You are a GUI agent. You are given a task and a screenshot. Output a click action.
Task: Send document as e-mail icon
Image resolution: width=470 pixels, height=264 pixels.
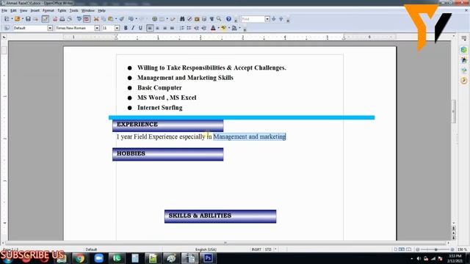[36, 19]
